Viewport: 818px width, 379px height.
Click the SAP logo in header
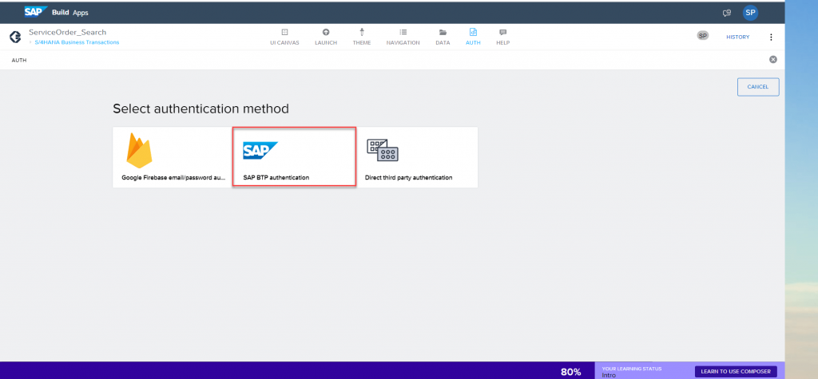click(x=36, y=12)
